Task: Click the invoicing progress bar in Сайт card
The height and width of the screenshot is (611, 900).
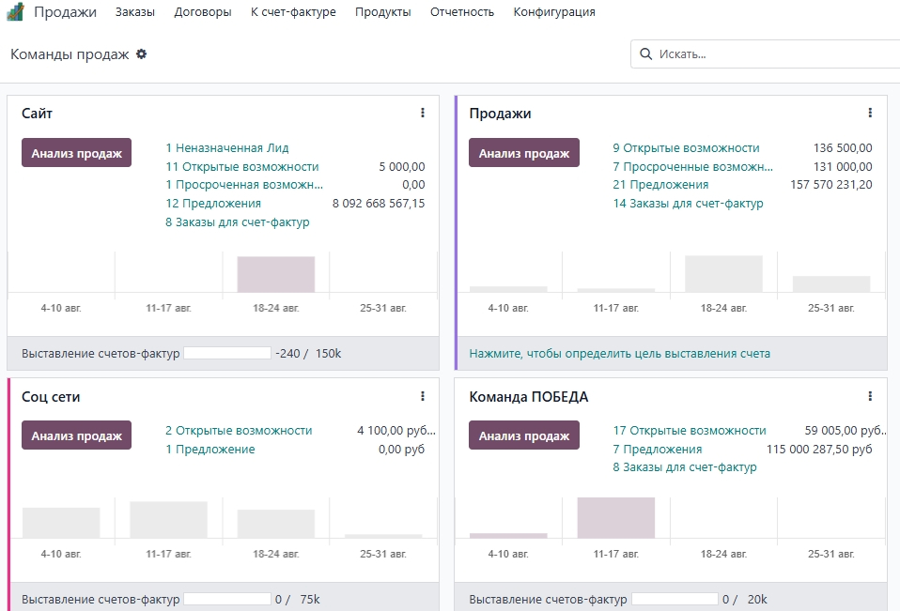Action: [x=226, y=354]
